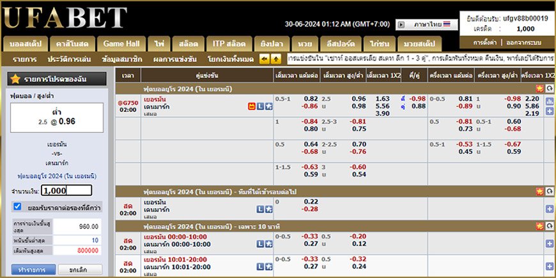This screenshot has width=556, height=278.
Task: Click refresh icon in 'เฉพาะ 10 นาที' header
Action: [550, 226]
